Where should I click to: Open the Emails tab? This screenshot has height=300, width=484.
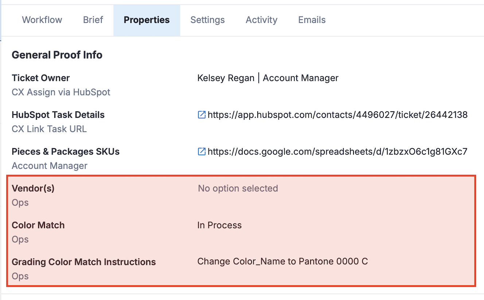[x=312, y=20]
